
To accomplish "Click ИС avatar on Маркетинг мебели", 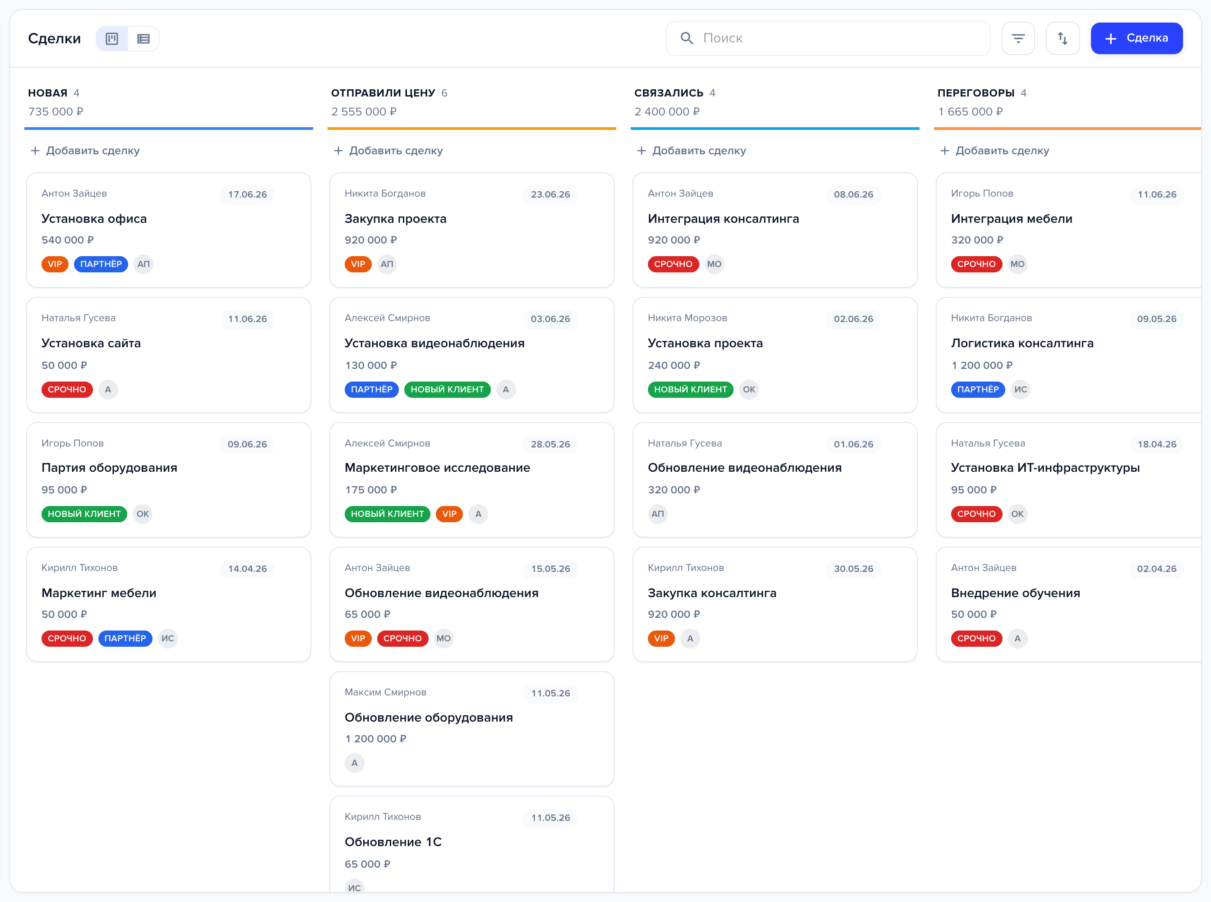I will (x=168, y=639).
